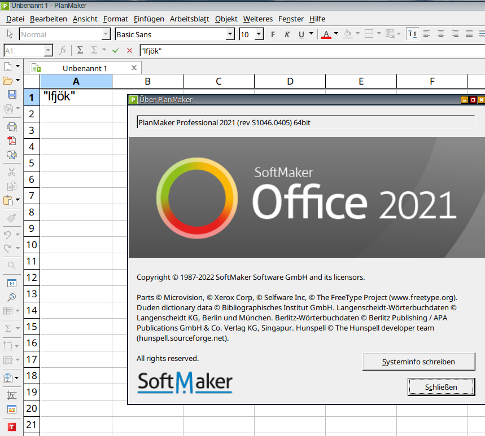The height and width of the screenshot is (436, 485).
Task: Justify text alignment
Action: click(469, 34)
